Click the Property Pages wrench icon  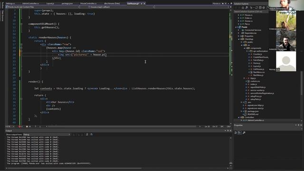pos(244,133)
